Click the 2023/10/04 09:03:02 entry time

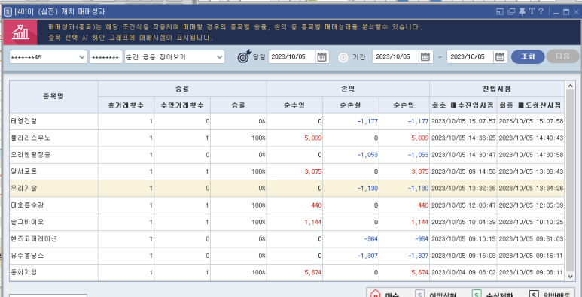464,272
